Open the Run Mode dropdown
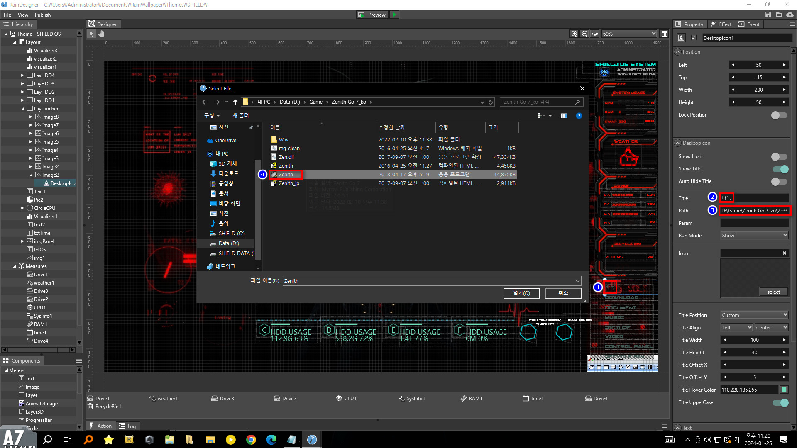This screenshot has height=448, width=797. pyautogui.click(x=754, y=235)
